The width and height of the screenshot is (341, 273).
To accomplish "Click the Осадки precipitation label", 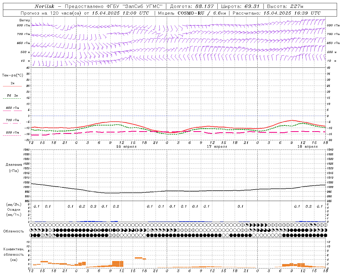I will tap(14, 210).
